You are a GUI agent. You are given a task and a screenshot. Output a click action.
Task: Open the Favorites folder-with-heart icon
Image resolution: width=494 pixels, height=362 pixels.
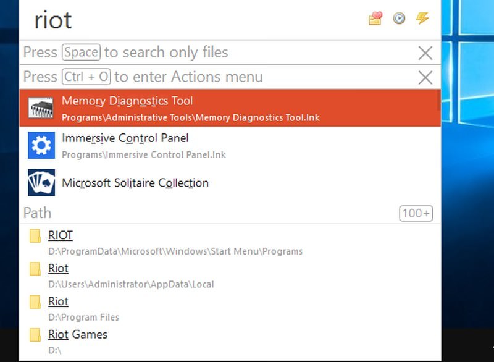pos(375,19)
